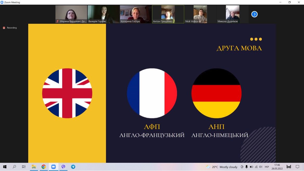The image size is (304, 171).
Task: Click the Recording indicator
Action: click(10, 28)
